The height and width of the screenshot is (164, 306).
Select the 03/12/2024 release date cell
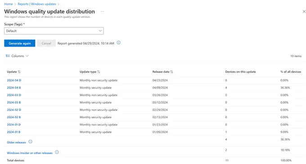tap(160, 103)
